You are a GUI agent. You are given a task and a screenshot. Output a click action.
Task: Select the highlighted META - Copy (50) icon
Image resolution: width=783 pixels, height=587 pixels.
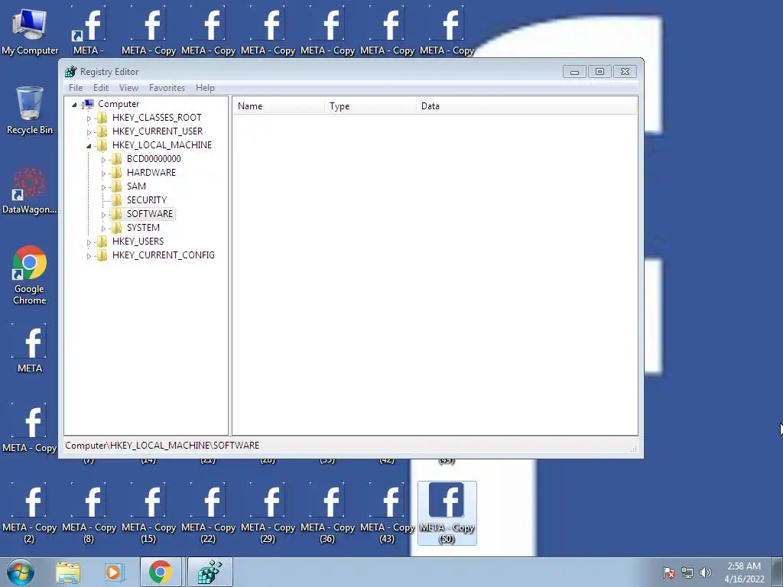(447, 513)
